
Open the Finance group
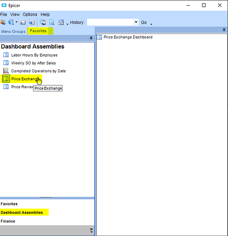(8, 221)
